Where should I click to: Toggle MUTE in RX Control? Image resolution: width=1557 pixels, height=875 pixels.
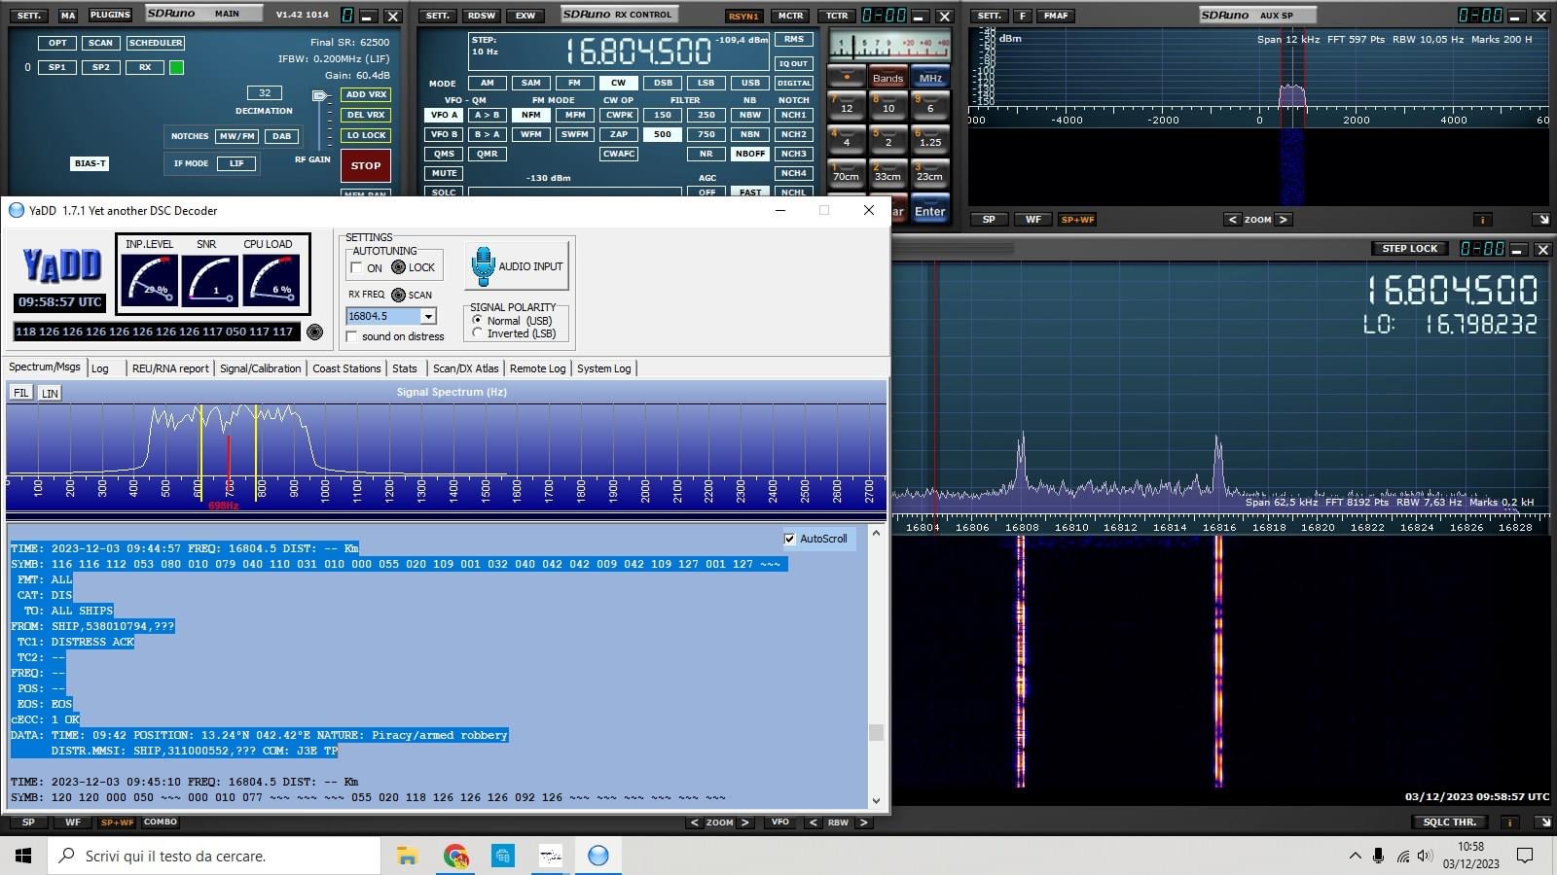[x=445, y=173]
